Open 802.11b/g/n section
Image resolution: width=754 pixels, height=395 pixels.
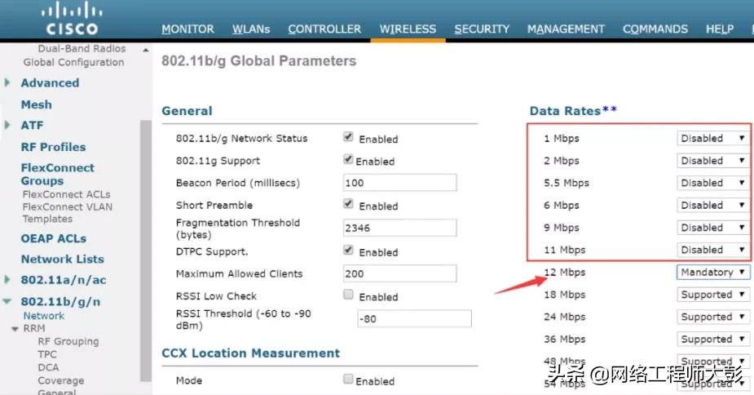(x=60, y=301)
